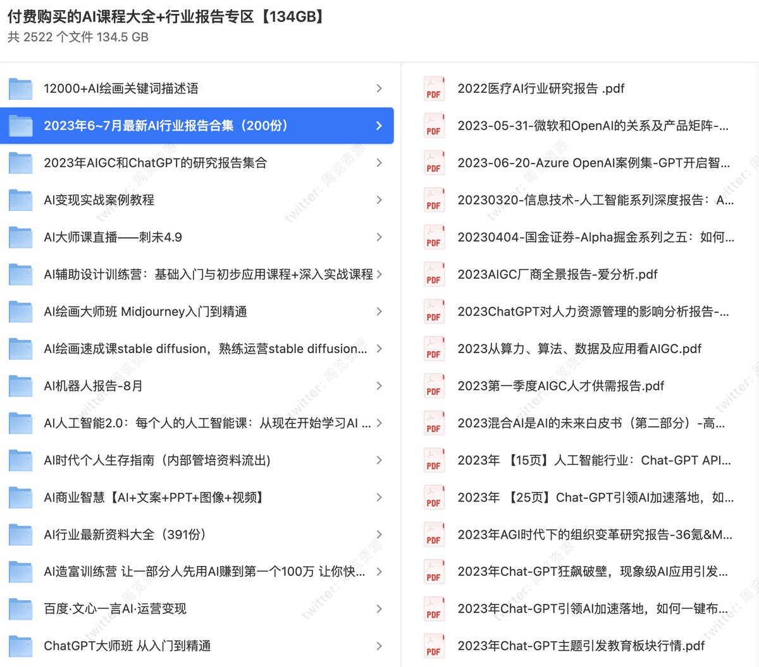This screenshot has height=667, width=759.
Task: Click PDF icon of 2023年Chat-GPT狂飙破壁 file
Action: tap(433, 572)
